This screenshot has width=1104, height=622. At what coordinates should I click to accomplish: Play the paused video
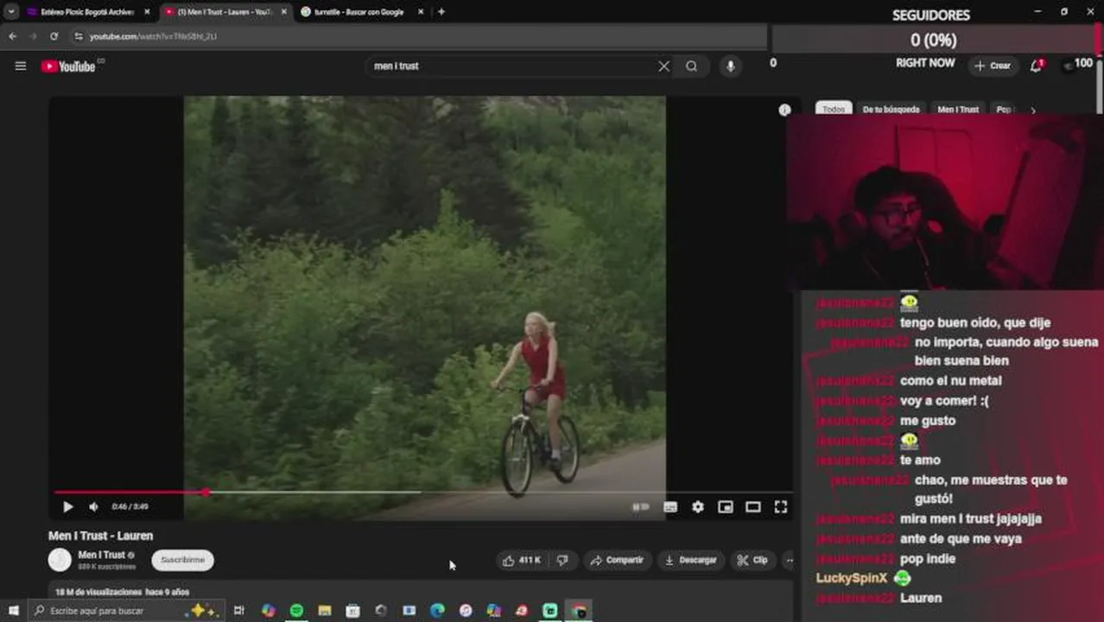pos(67,507)
